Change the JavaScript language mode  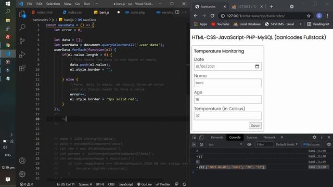point(126,184)
